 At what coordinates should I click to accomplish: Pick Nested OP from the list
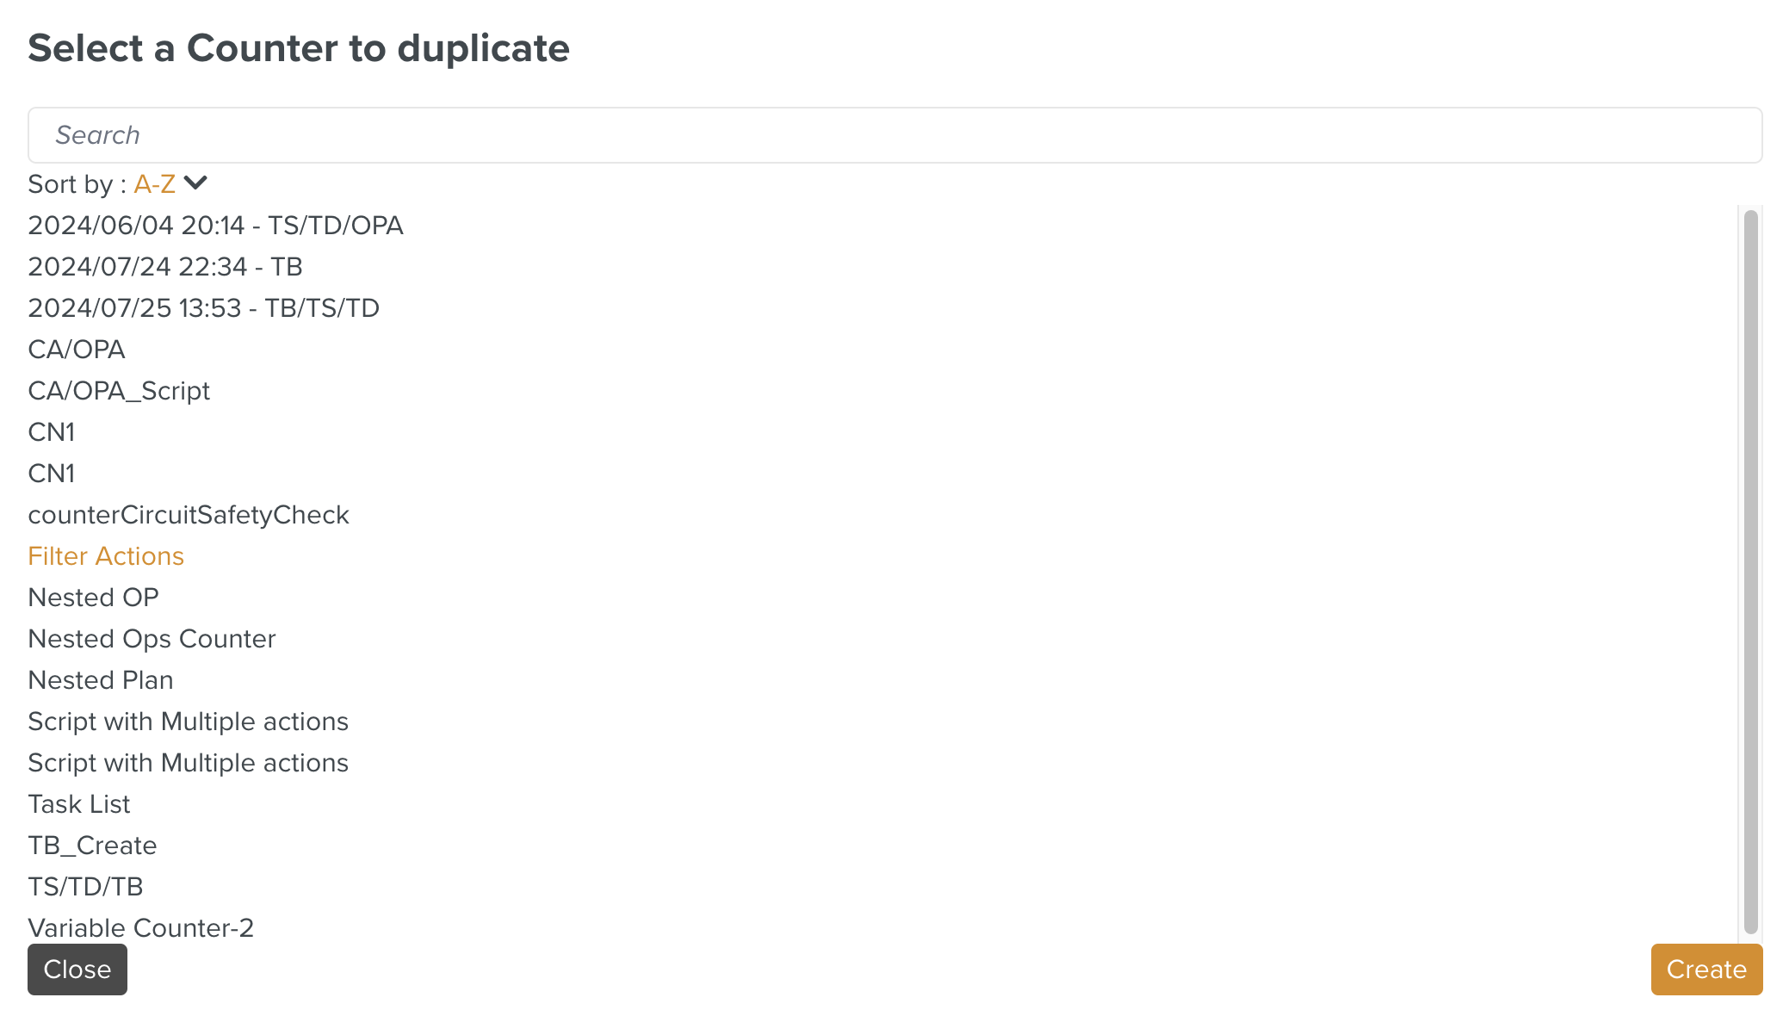(x=93, y=597)
